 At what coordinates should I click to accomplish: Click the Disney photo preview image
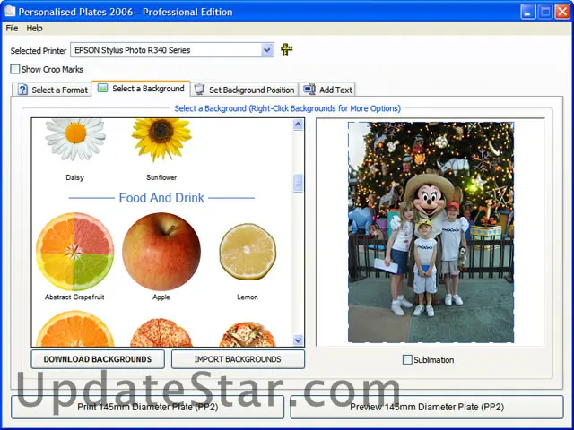click(x=430, y=233)
